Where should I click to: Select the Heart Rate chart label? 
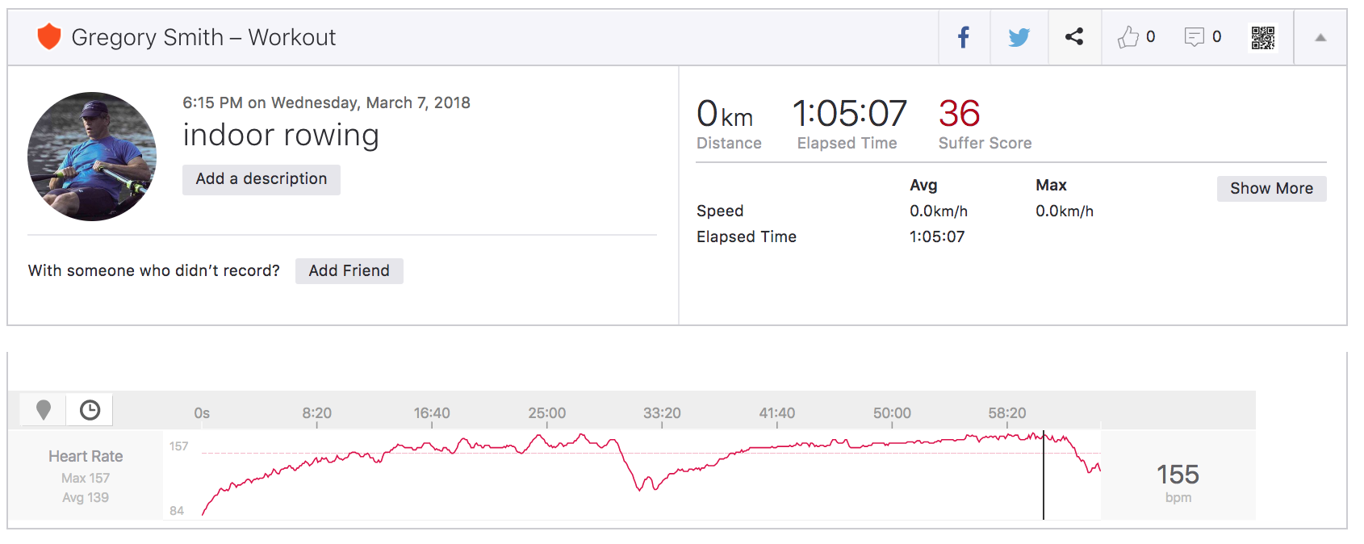coord(86,457)
